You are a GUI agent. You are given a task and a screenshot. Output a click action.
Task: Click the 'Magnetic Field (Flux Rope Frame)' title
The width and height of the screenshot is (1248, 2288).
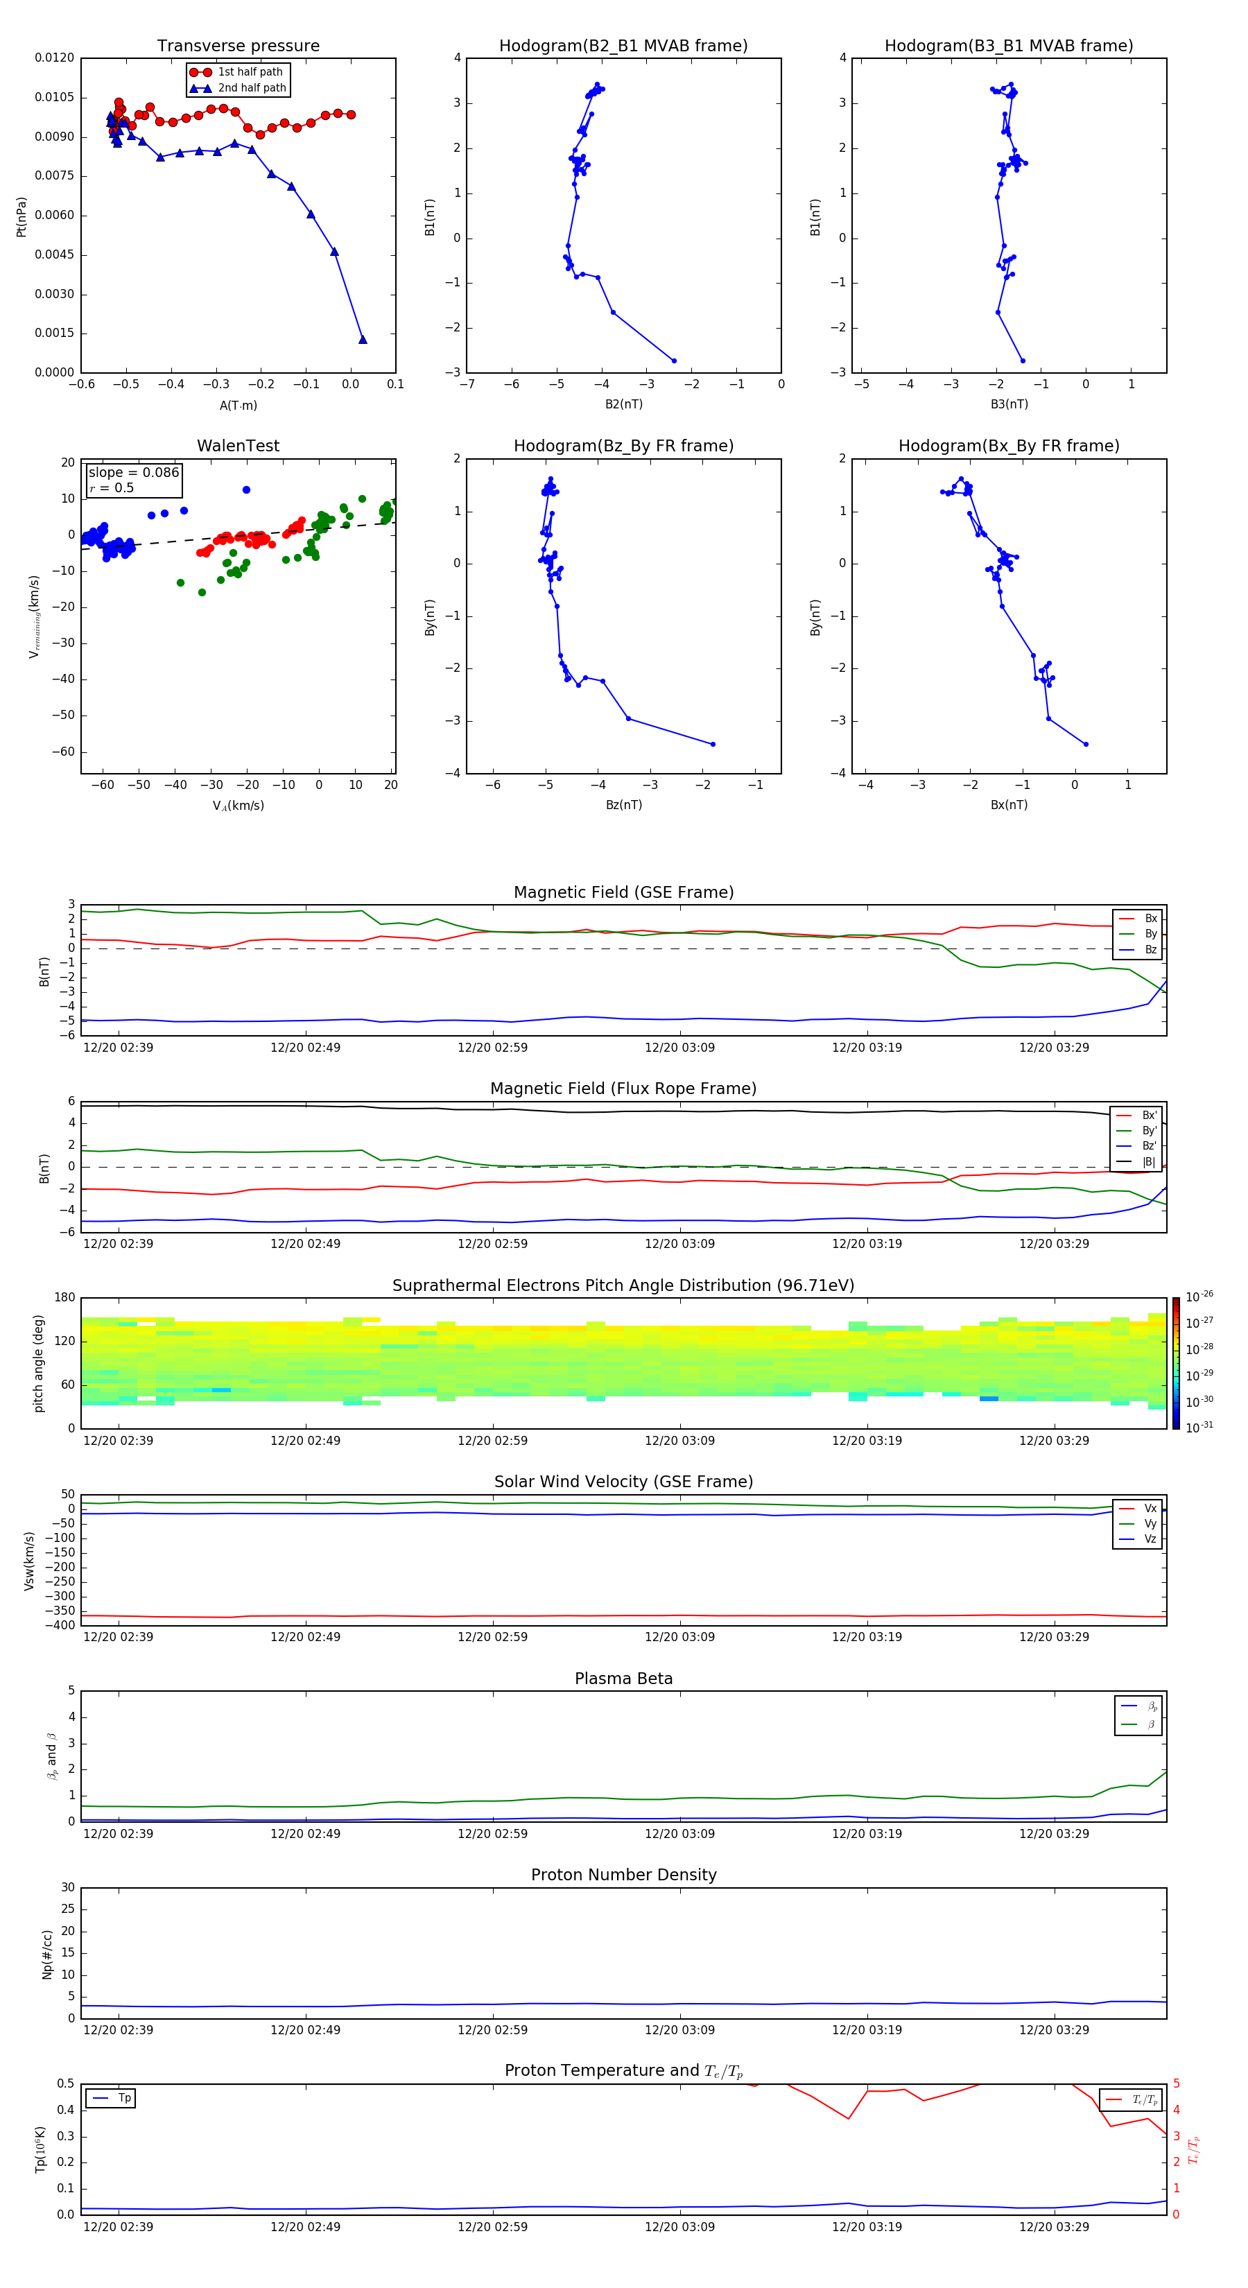[623, 1089]
